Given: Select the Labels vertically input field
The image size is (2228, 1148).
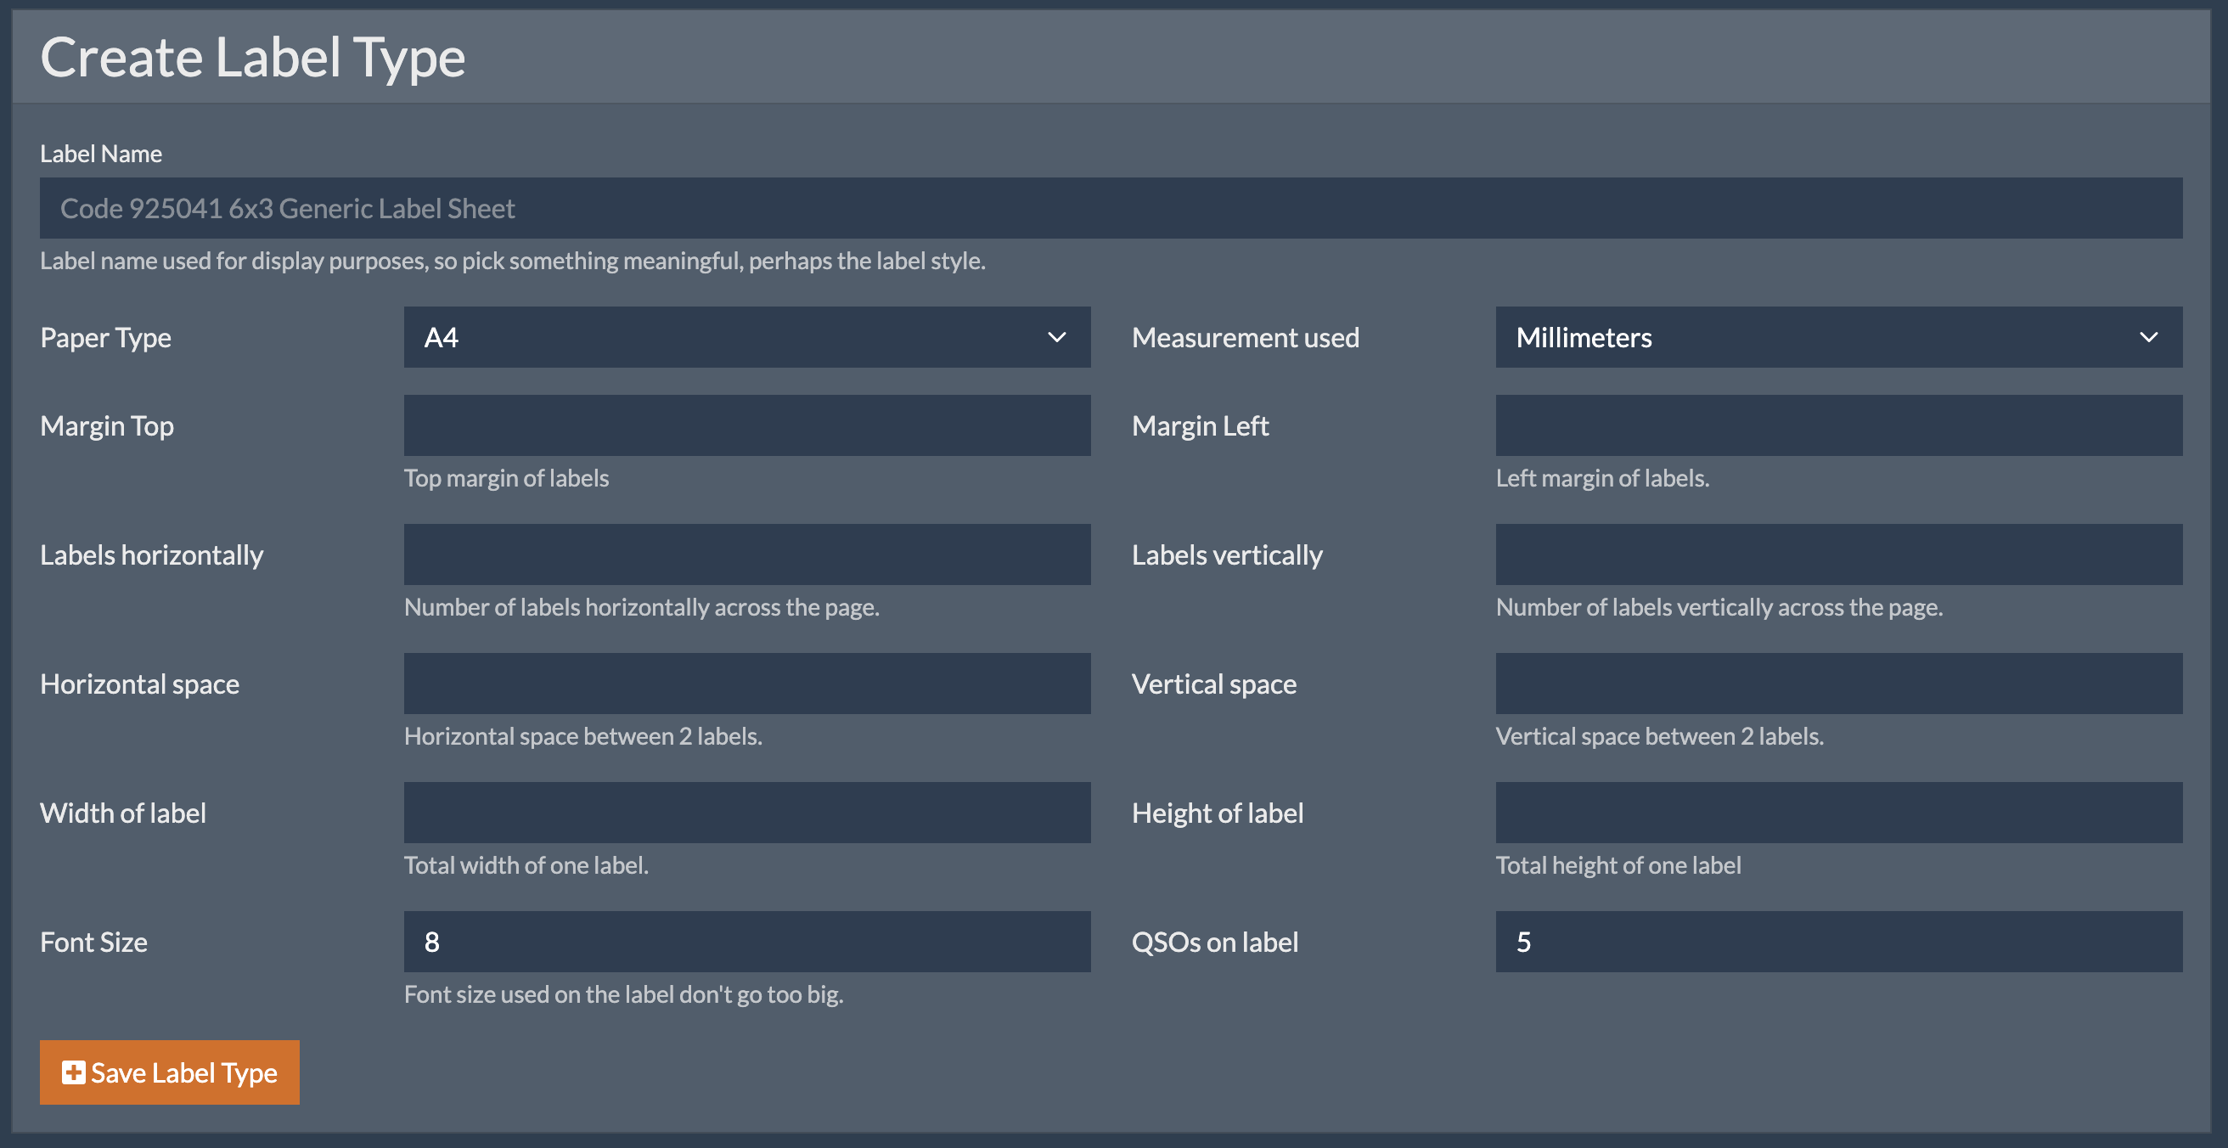Looking at the screenshot, I should (1839, 554).
